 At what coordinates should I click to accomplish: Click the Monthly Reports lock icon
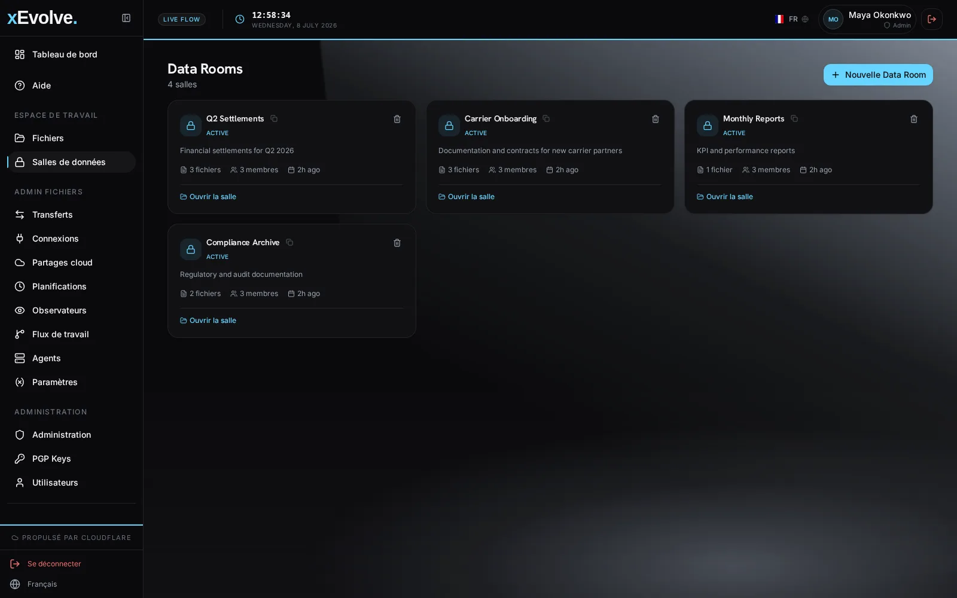(708, 126)
